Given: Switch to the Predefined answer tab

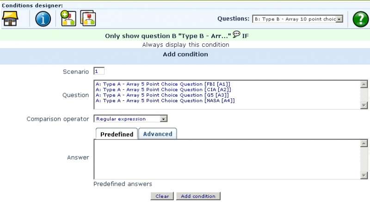Looking at the screenshot, I should pos(117,134).
